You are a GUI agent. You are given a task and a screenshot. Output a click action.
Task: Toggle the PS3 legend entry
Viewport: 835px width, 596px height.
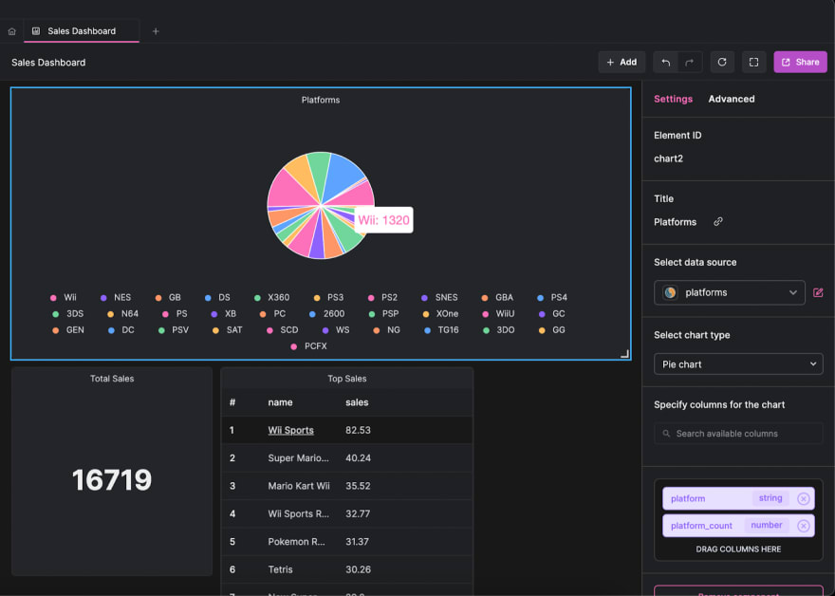pyautogui.click(x=328, y=297)
